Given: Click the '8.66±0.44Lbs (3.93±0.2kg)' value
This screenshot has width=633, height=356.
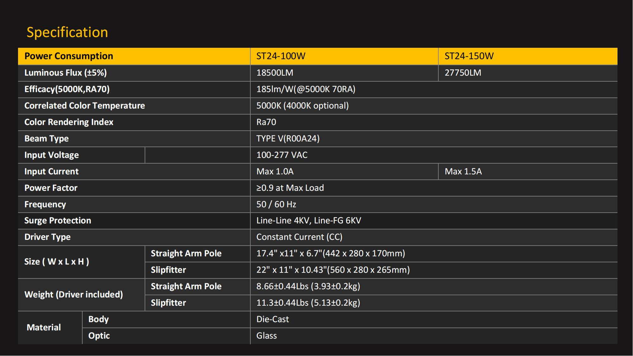Looking at the screenshot, I should click(308, 286).
